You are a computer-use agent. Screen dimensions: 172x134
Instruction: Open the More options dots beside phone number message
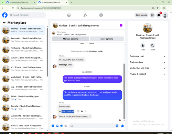pyautogui.click(x=86, y=111)
